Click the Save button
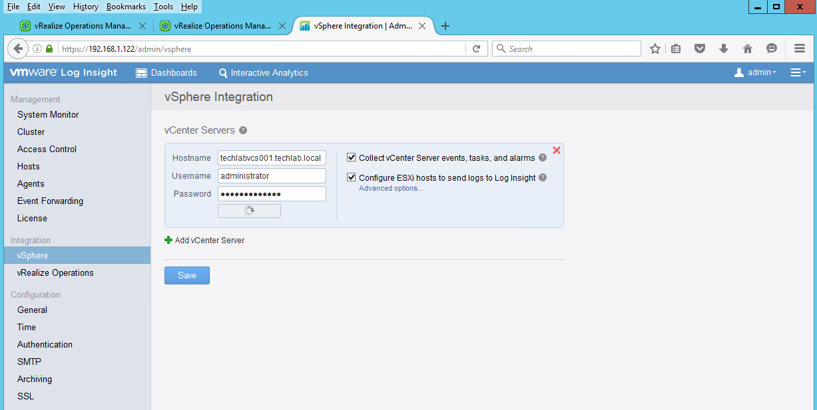The image size is (817, 410). [x=187, y=275]
